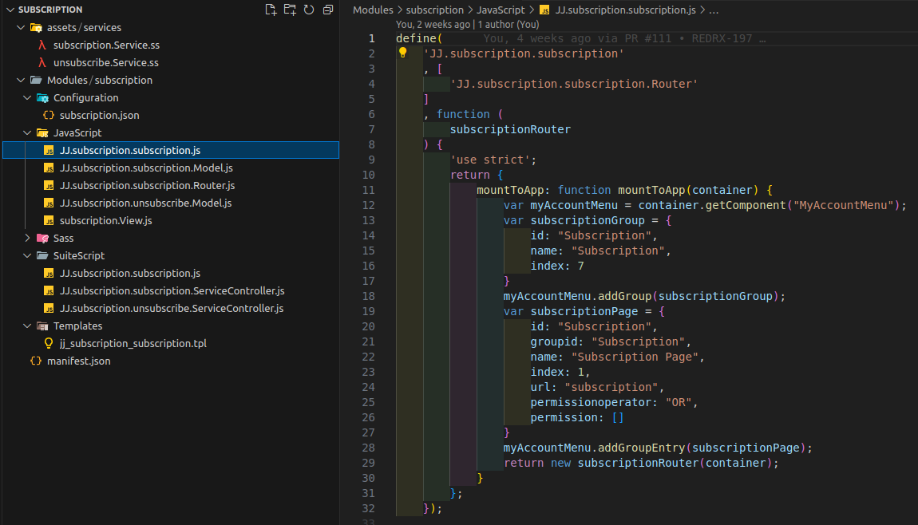This screenshot has height=525, width=918.
Task: Click the New File icon in explorer header
Action: point(271,10)
